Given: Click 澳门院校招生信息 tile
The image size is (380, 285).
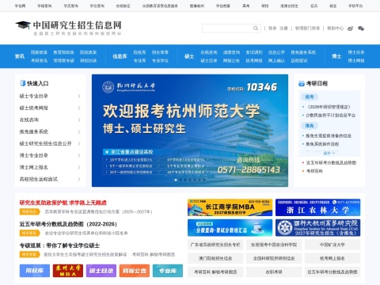Looking at the screenshot, I should (x=215, y=258).
